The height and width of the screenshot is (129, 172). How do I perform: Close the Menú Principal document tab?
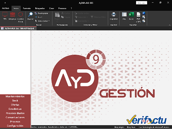170,29
